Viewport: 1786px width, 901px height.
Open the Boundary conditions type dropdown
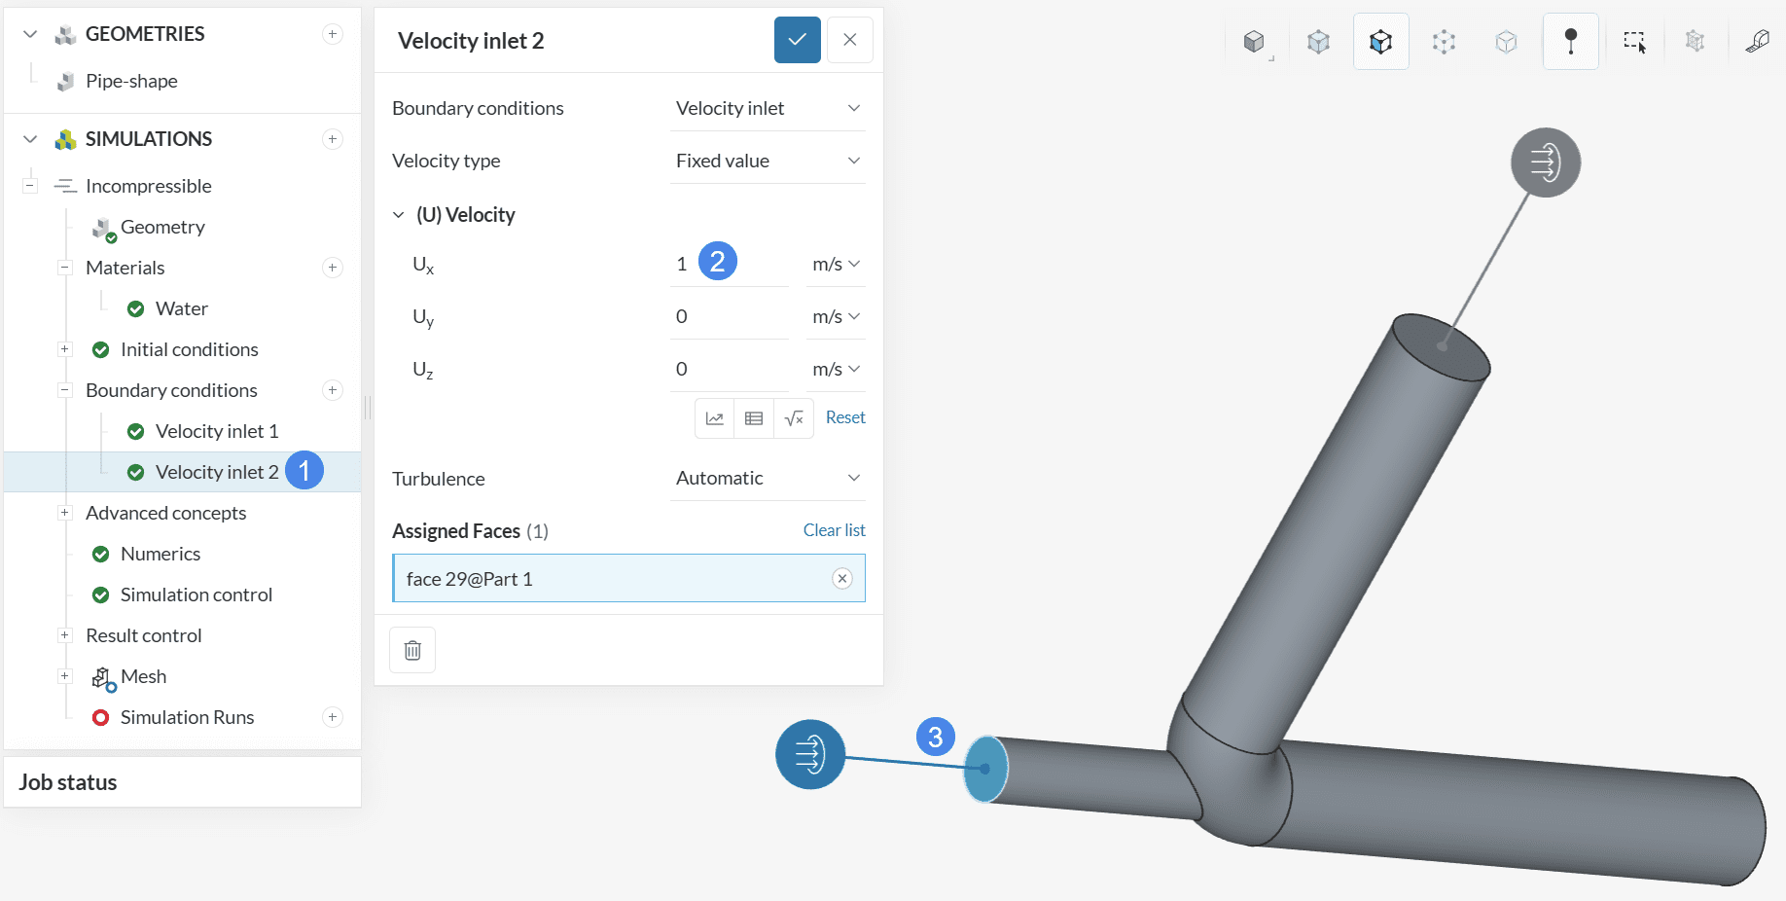tap(767, 108)
